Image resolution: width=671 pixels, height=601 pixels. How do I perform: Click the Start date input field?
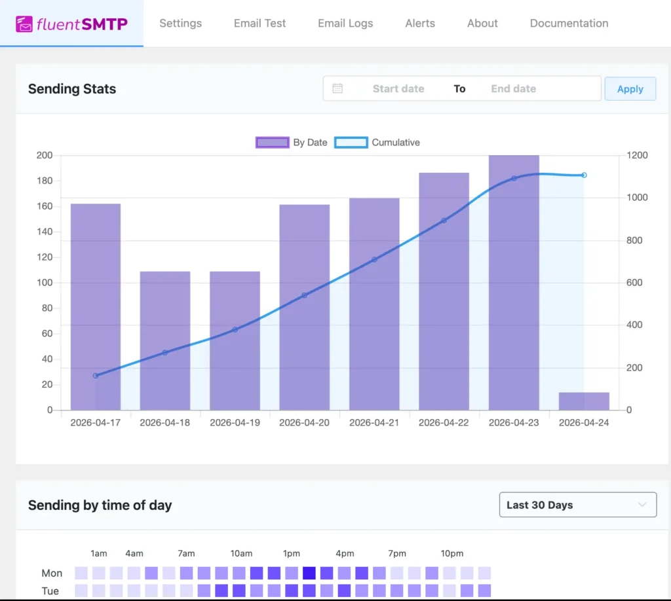coord(398,88)
